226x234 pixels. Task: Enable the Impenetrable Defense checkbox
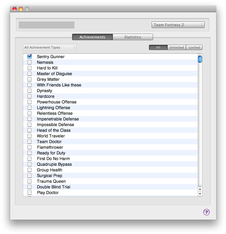point(29,119)
